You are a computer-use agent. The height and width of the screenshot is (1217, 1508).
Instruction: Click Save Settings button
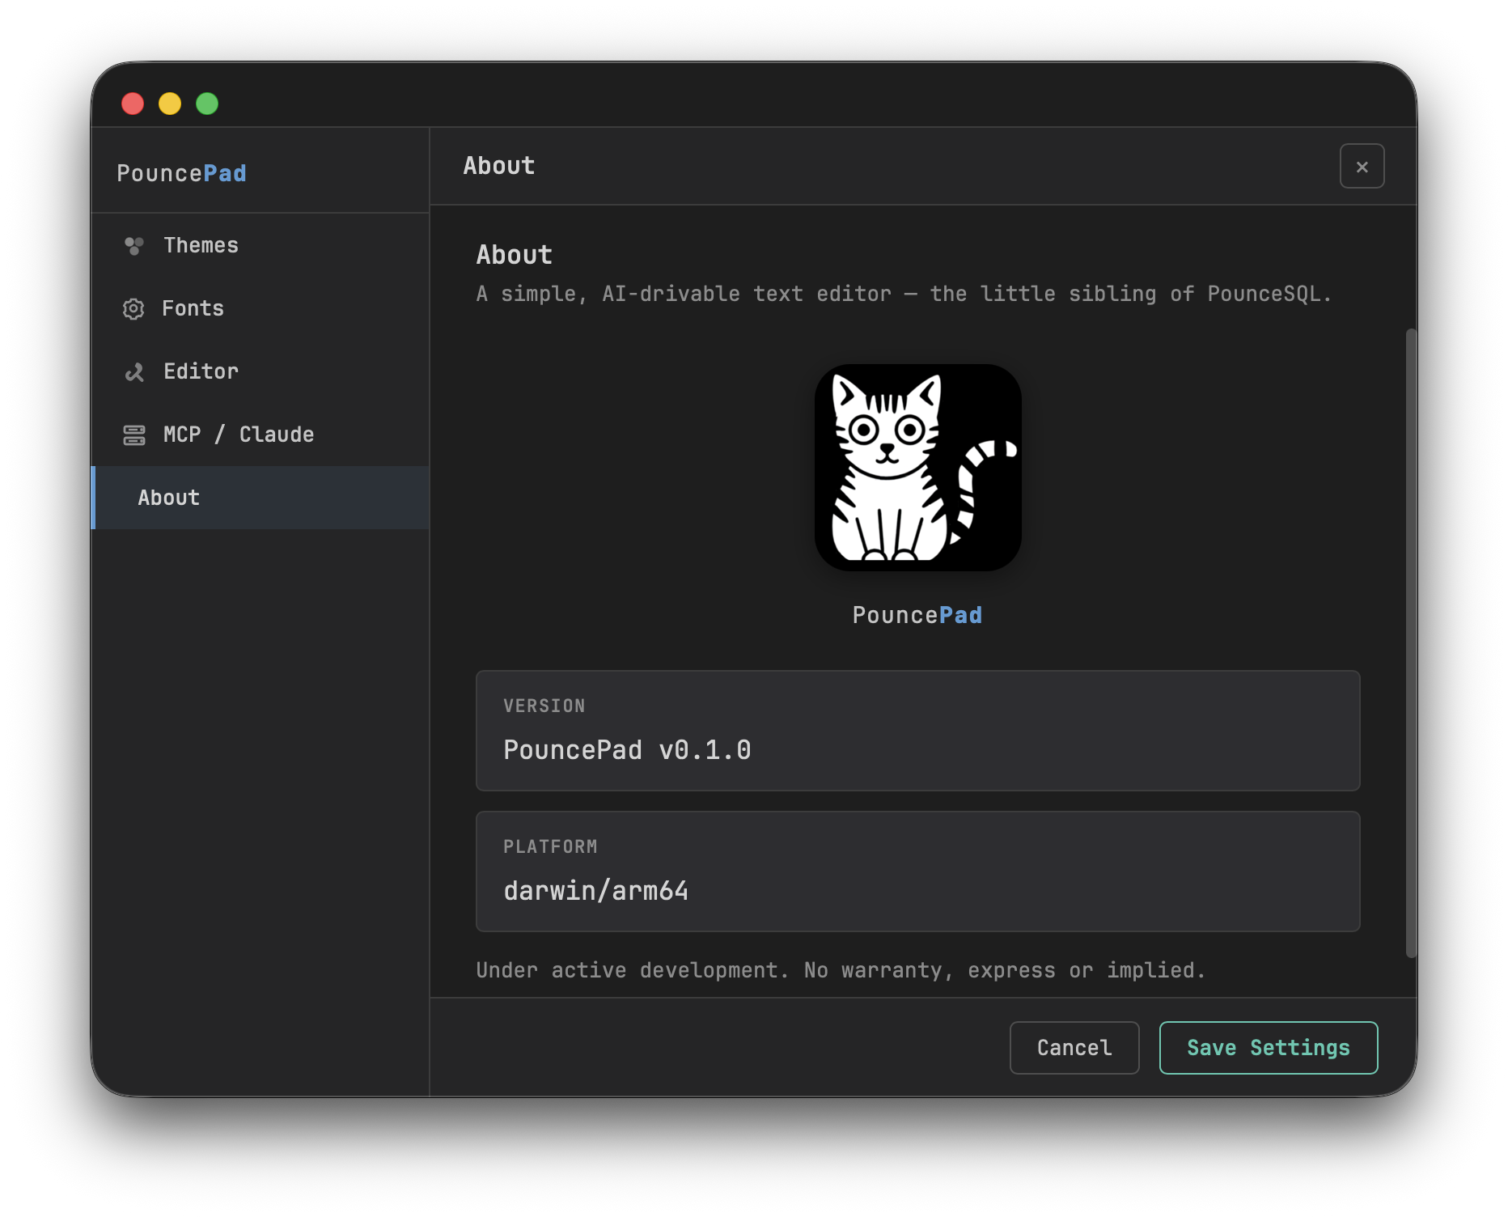tap(1269, 1048)
